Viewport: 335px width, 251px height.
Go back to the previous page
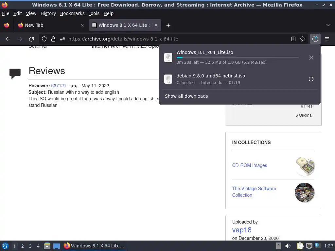(8, 39)
